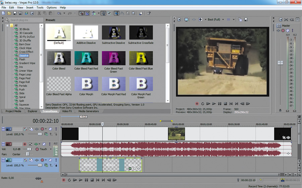Viewport: 302px width, 188px height.
Task: Click the timeline horizontal scrollbar
Action: (x=172, y=175)
